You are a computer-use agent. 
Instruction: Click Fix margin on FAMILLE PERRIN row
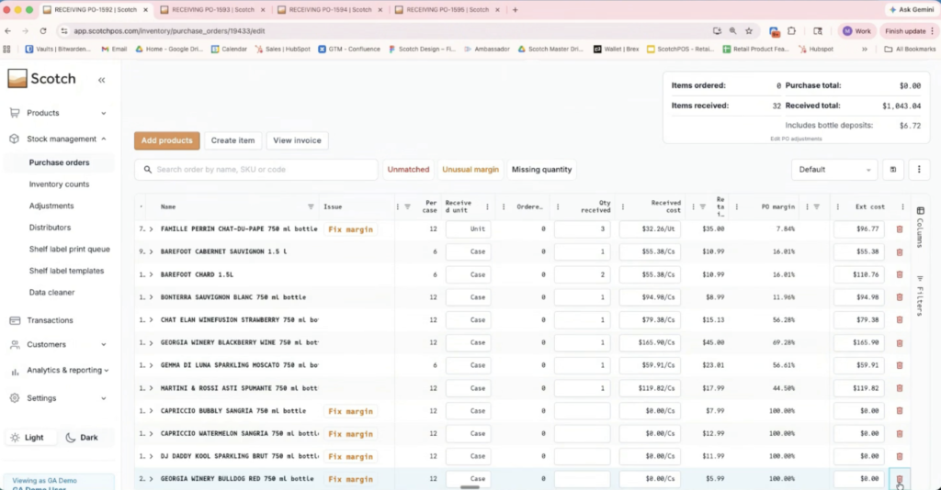[350, 229]
